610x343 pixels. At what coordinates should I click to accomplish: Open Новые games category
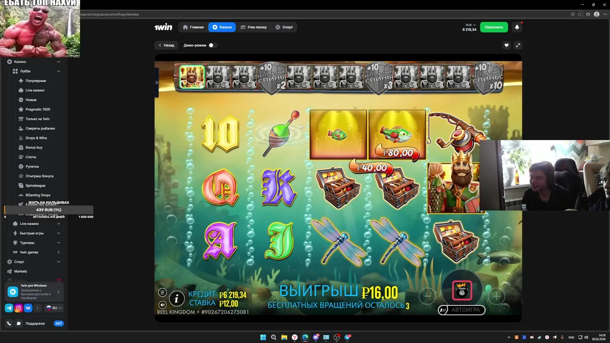(31, 100)
